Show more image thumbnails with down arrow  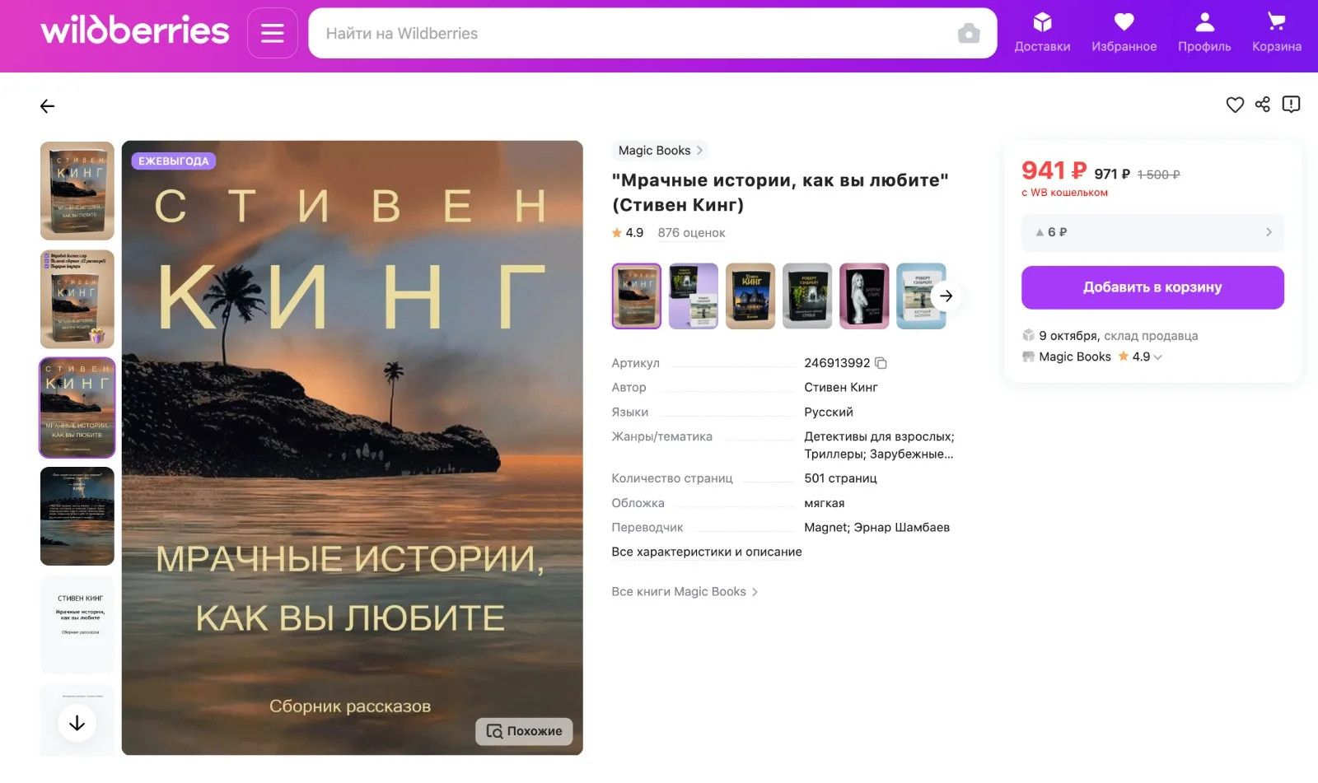77,723
